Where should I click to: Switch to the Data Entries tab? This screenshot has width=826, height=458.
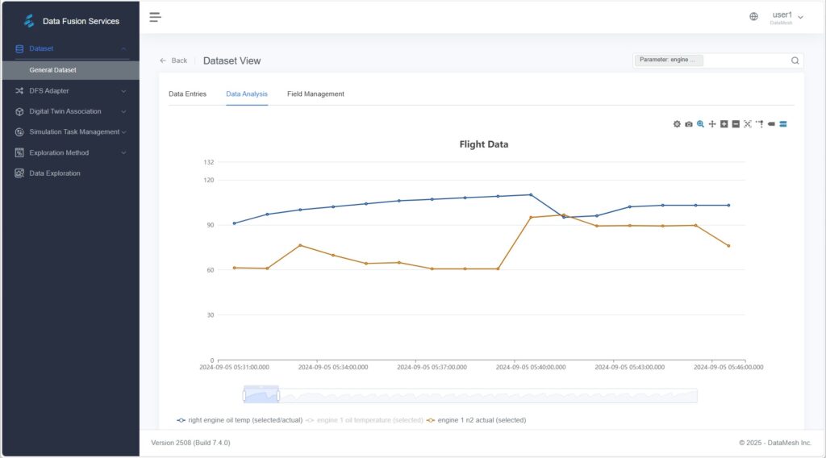coord(187,94)
